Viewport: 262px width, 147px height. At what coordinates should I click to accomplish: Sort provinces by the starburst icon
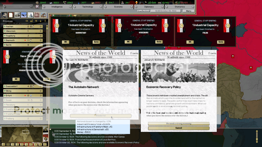(36, 21)
